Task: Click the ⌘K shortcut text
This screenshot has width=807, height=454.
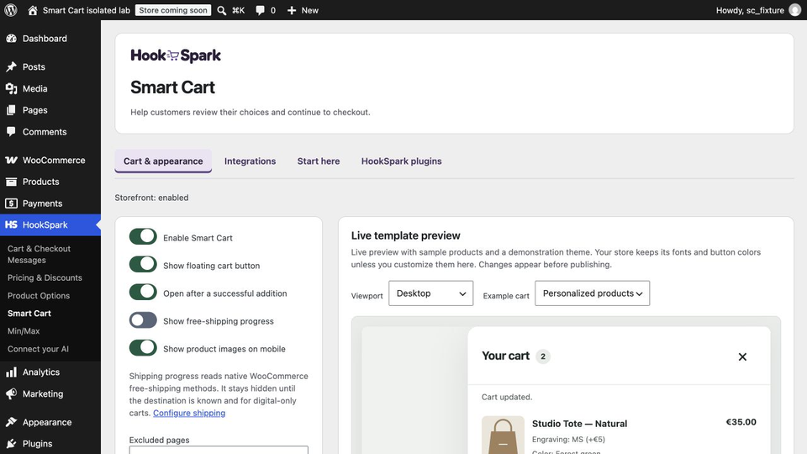Action: pos(238,10)
